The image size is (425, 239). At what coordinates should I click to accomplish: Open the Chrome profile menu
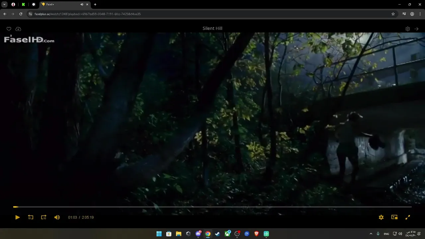[412, 14]
